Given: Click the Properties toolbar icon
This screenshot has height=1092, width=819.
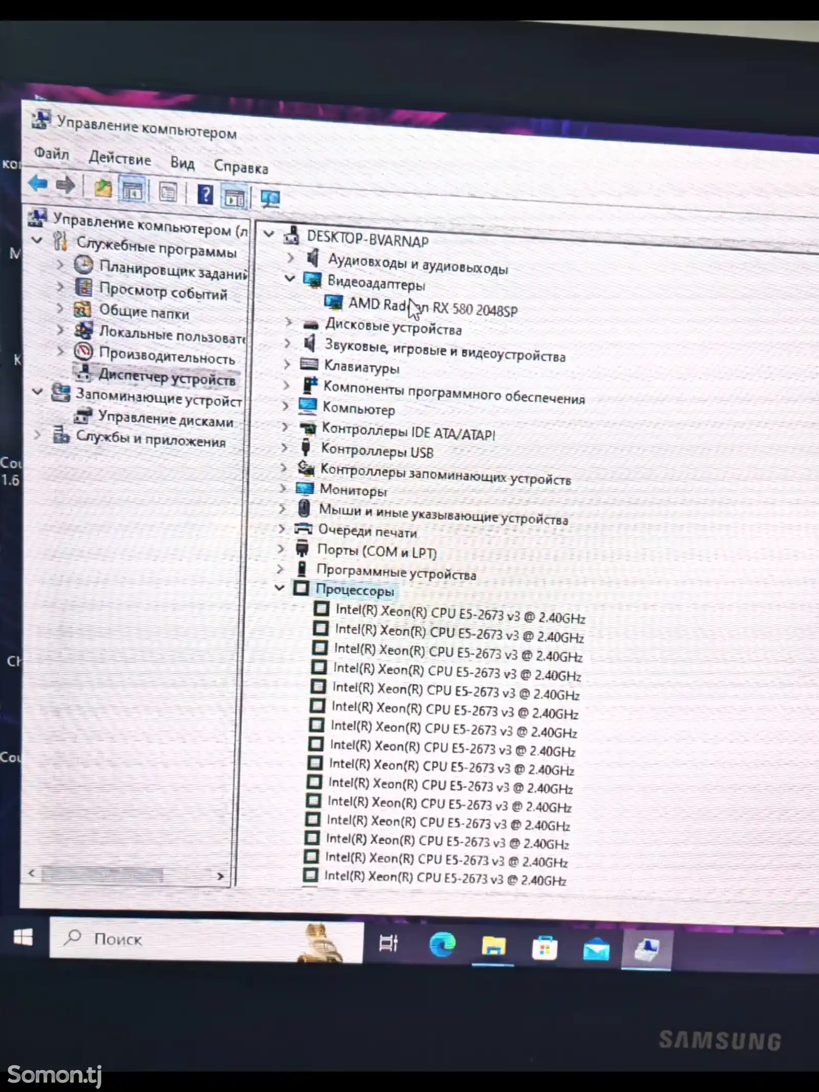Looking at the screenshot, I should pos(167,192).
